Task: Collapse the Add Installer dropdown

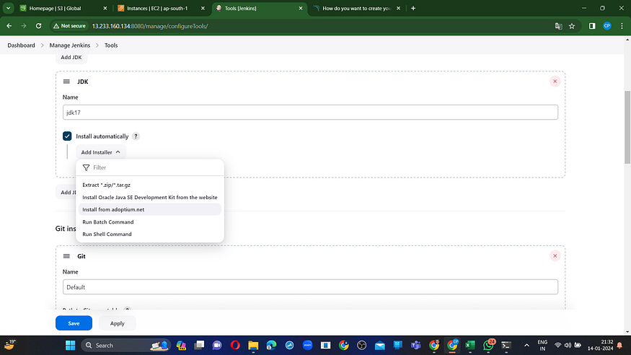Action: coord(101,152)
